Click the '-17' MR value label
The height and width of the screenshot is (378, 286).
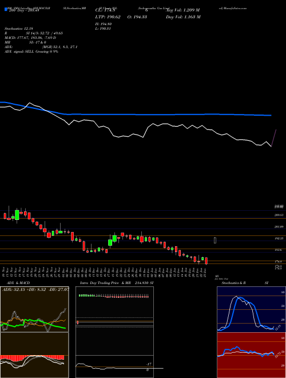[149, 364]
